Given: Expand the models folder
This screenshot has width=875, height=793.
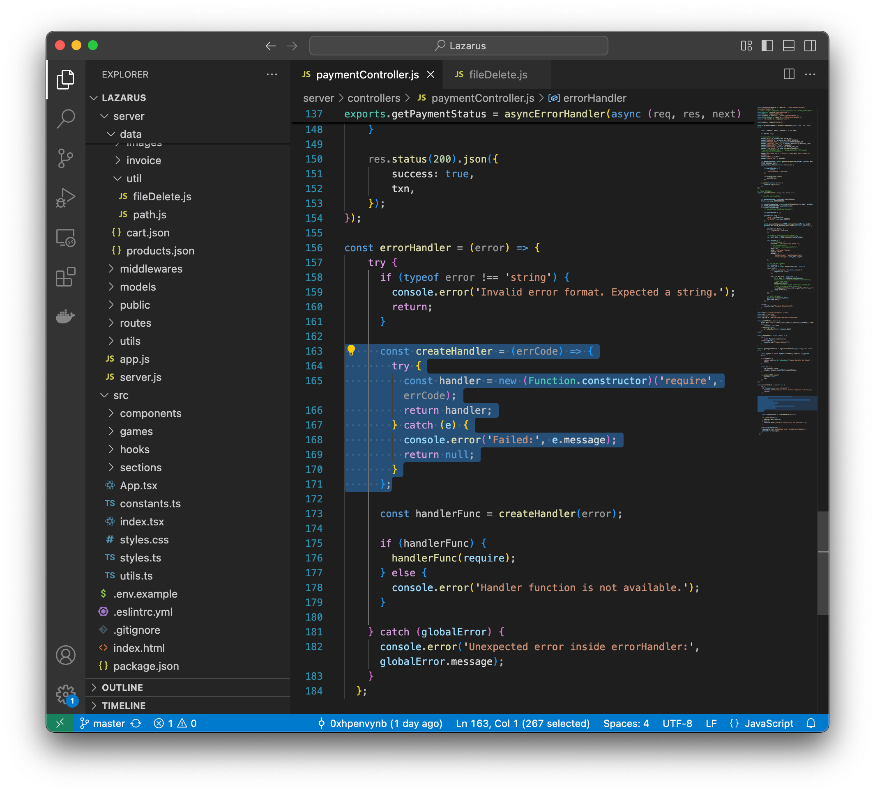Looking at the screenshot, I should point(187,286).
